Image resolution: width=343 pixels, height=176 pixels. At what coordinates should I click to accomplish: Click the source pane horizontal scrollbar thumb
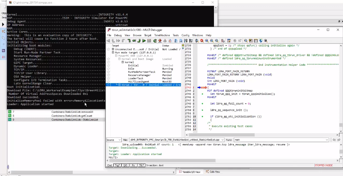click(x=222, y=135)
